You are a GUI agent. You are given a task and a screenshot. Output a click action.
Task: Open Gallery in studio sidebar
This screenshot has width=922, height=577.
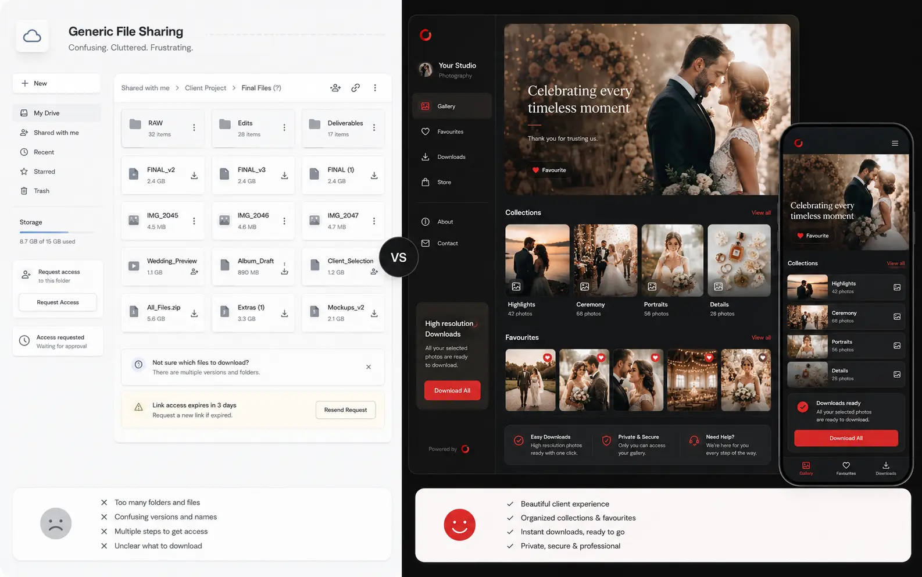(452, 106)
